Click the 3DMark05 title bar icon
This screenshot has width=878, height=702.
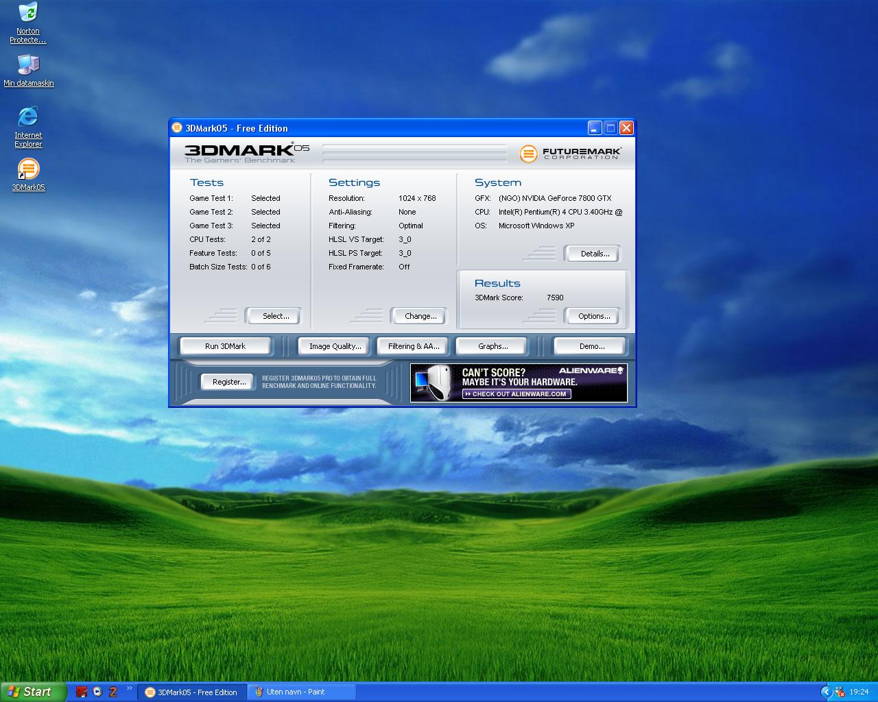pos(177,128)
